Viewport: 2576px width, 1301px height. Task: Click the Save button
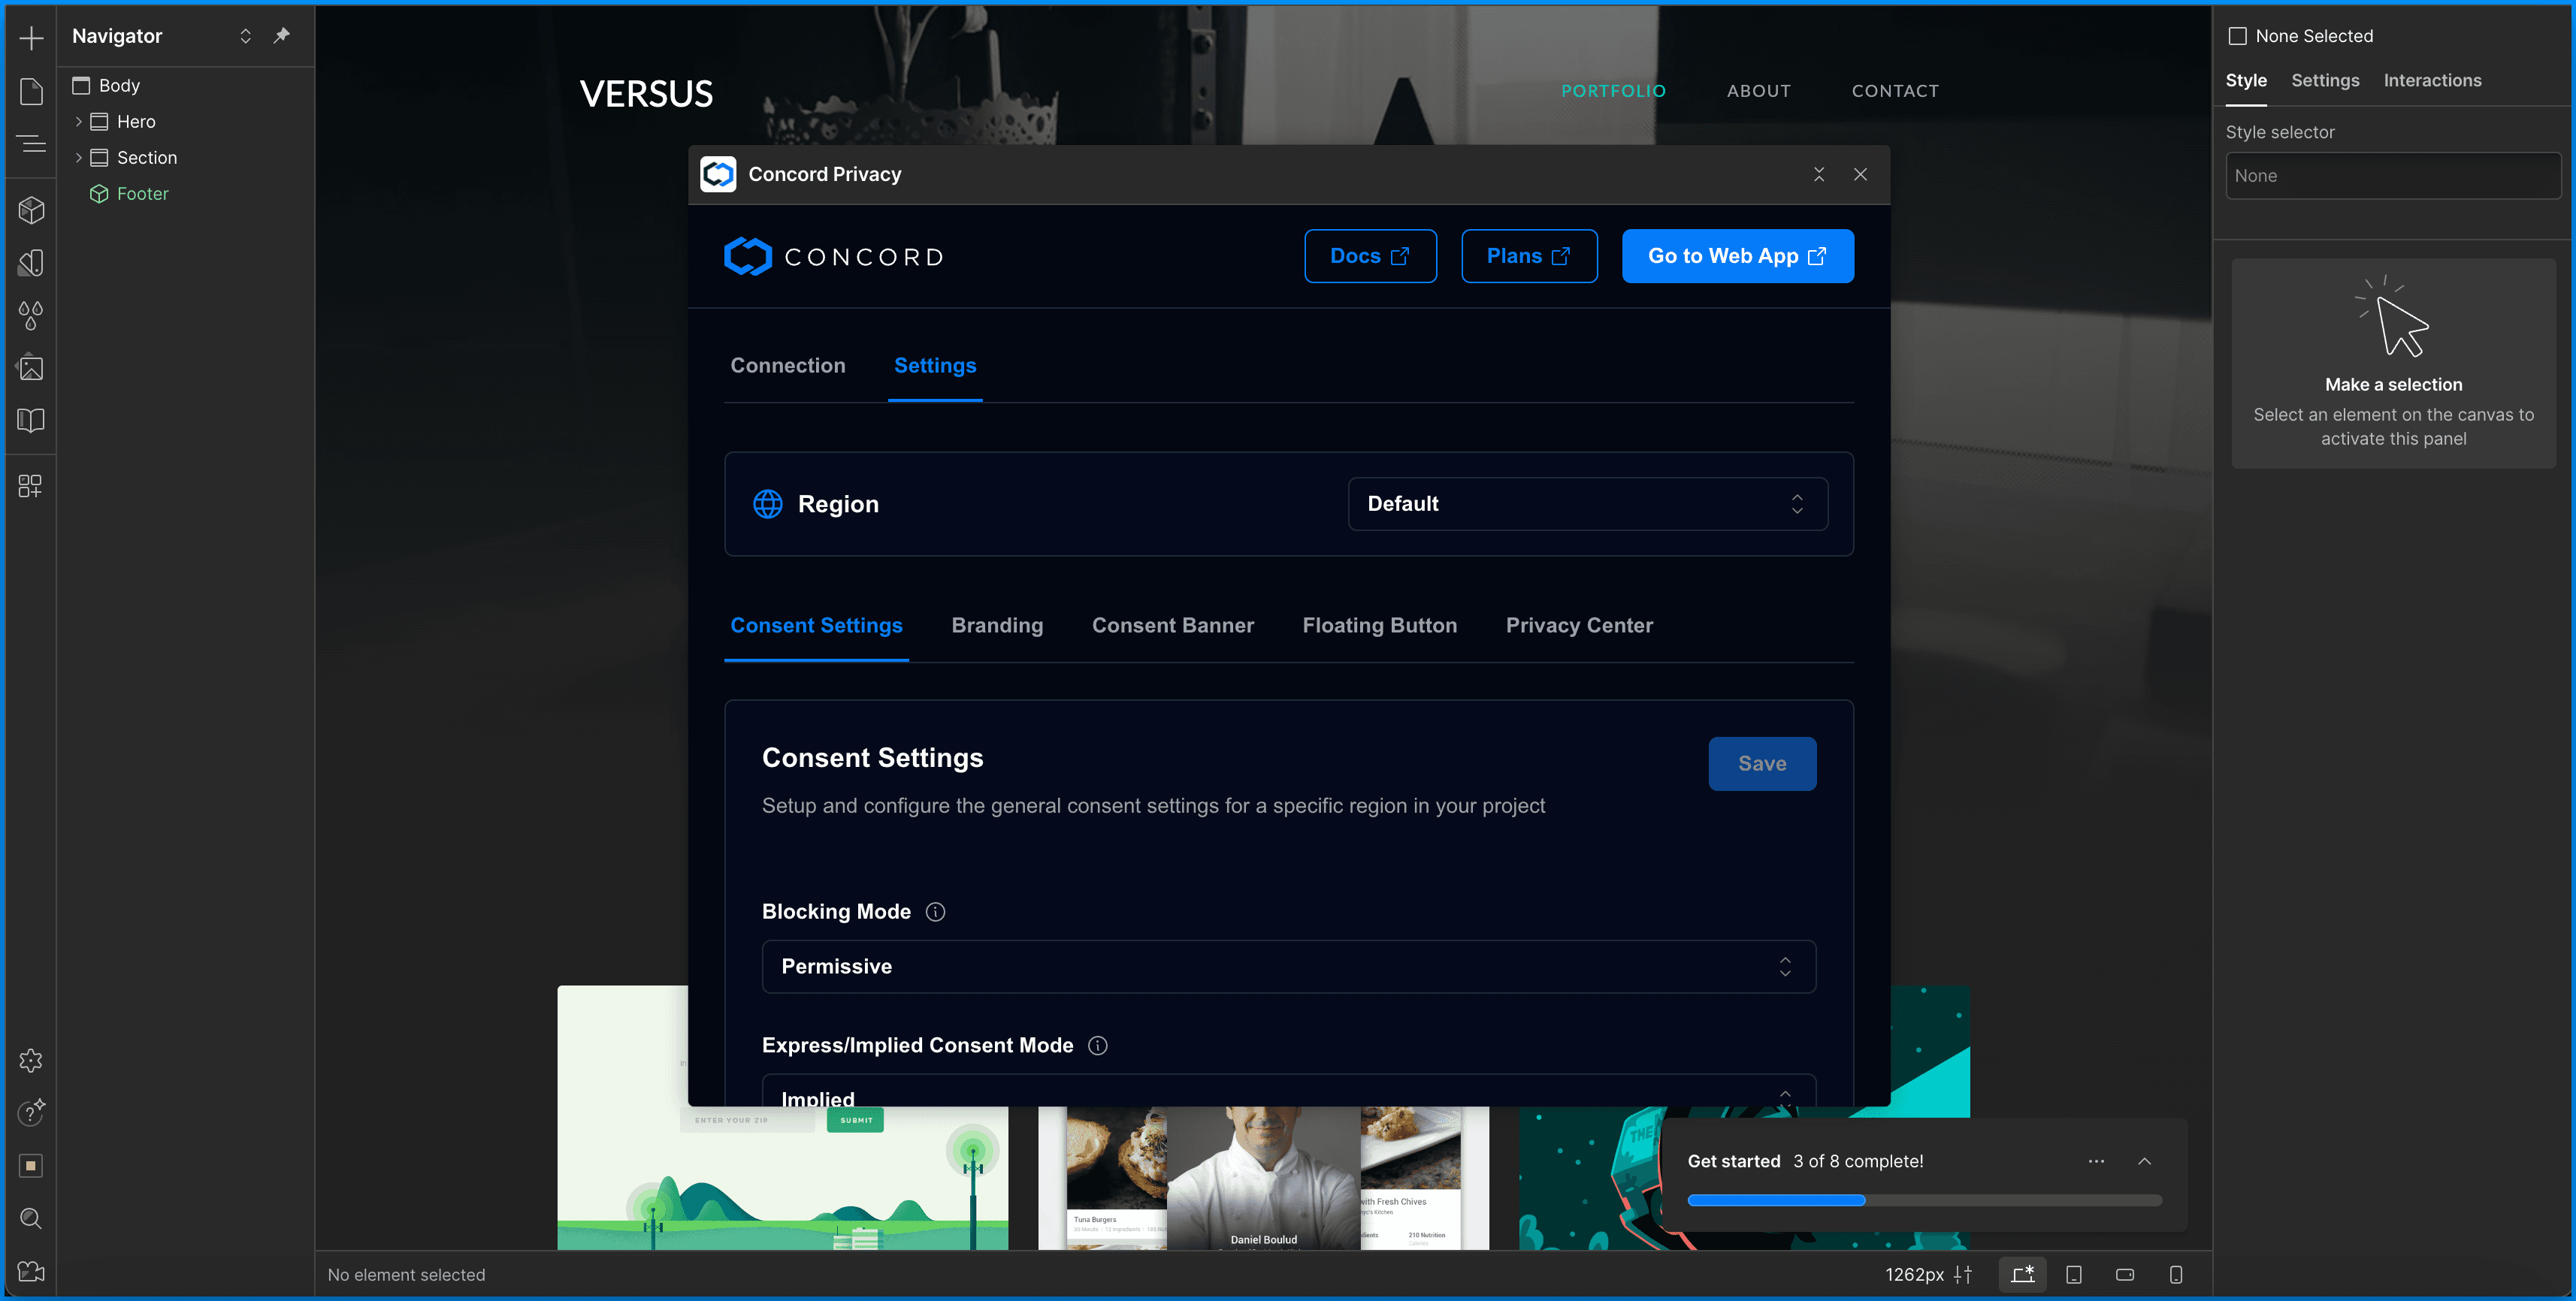(x=1761, y=763)
